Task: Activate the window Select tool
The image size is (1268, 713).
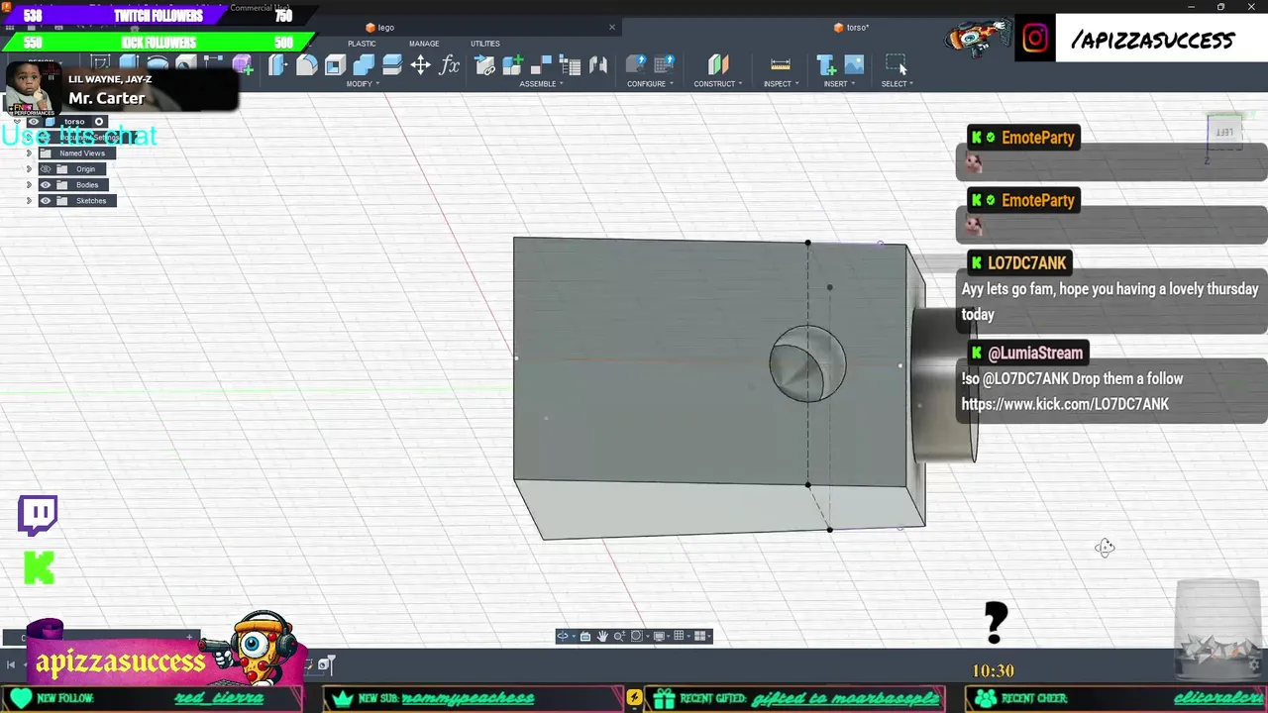Action: coord(897,65)
